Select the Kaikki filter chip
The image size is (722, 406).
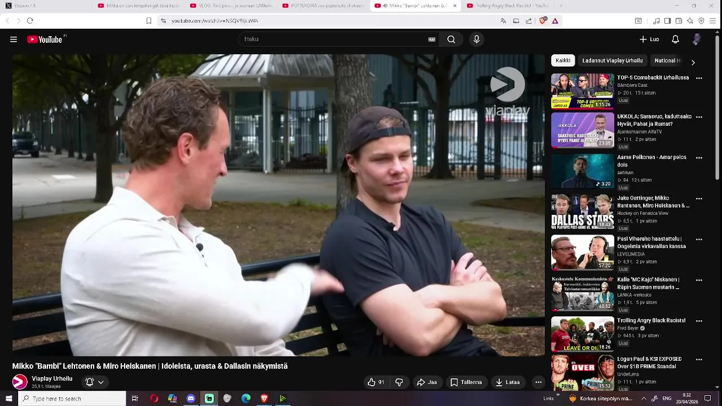click(x=563, y=60)
